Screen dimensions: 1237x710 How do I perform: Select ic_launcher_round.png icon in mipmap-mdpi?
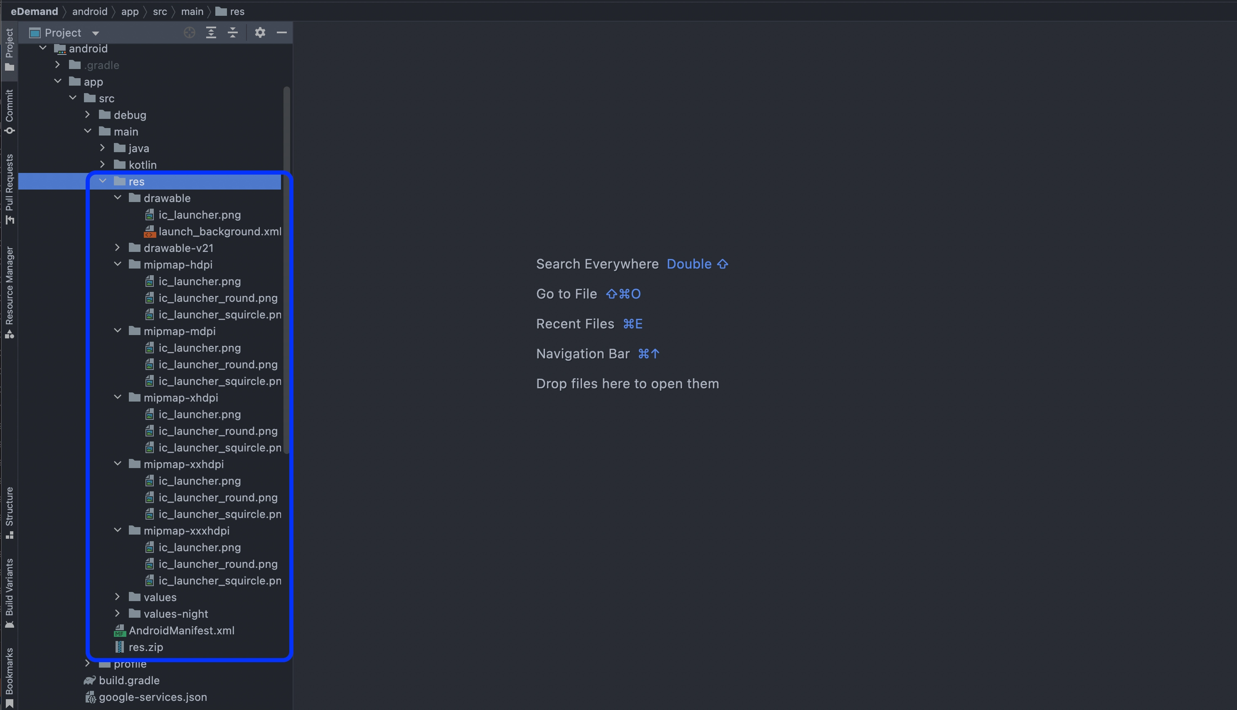(x=150, y=364)
